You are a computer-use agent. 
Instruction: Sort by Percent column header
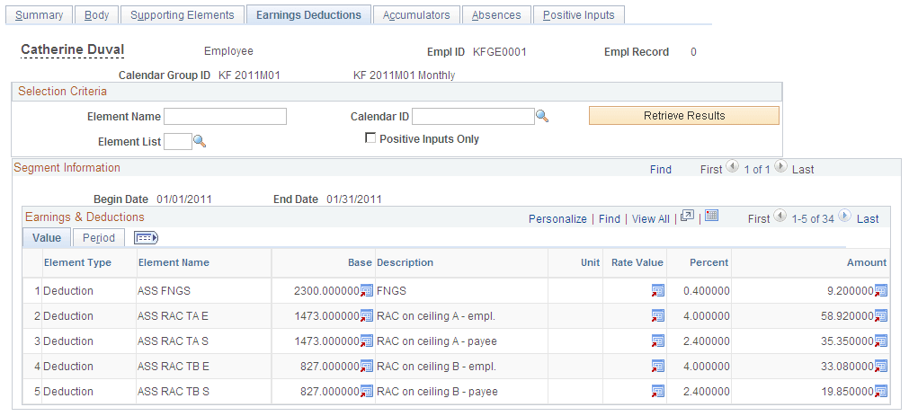[709, 262]
